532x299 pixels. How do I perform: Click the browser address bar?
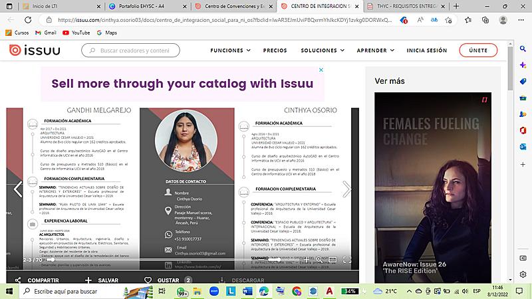coord(224,20)
